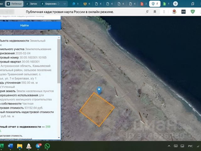The image size is (201, 151).
Task: Click the 93192.64 руб. cadastral value
Action: click(34, 108)
